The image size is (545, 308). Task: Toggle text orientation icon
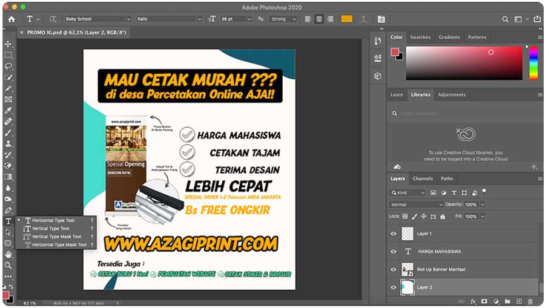pyautogui.click(x=53, y=19)
